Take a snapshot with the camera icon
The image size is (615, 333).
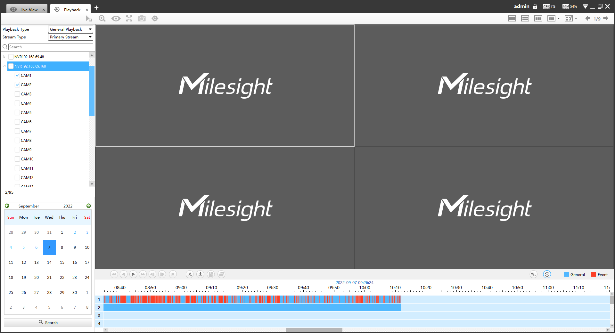(142, 19)
